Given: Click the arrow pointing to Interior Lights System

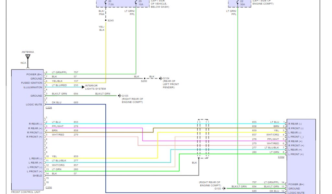Looking at the screenshot, I should click(x=83, y=87).
